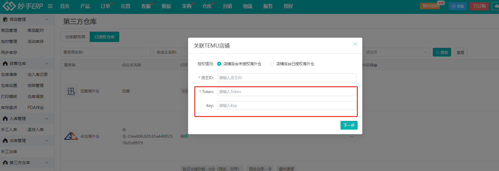499x171 pixels.
Task: Click the 搜索 search button
Action: (442, 52)
